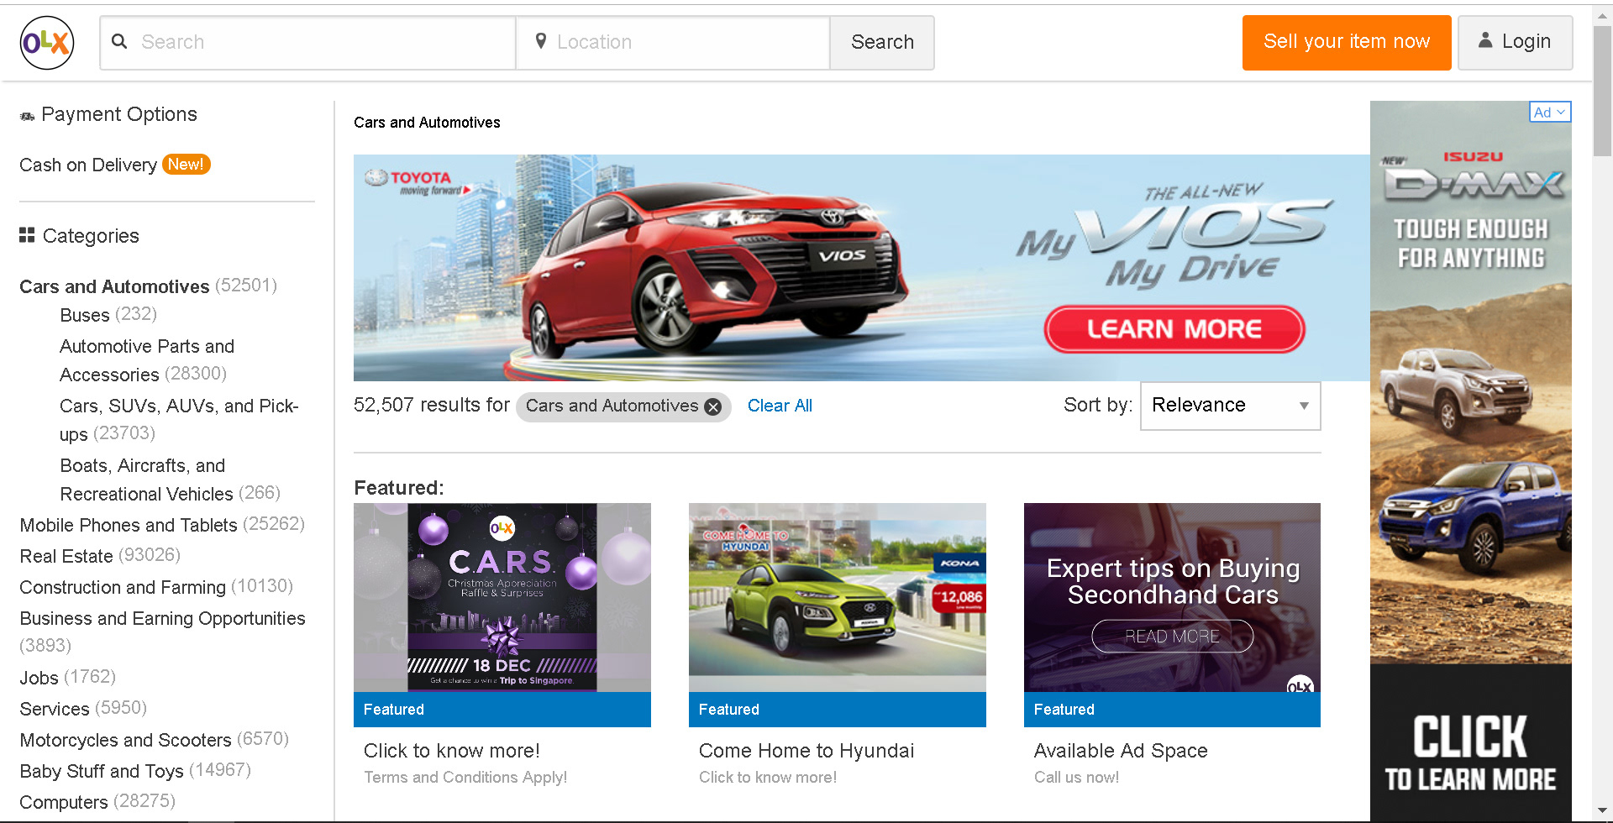Click Sell your item now button
Image resolution: width=1613 pixels, height=823 pixels.
pyautogui.click(x=1347, y=42)
